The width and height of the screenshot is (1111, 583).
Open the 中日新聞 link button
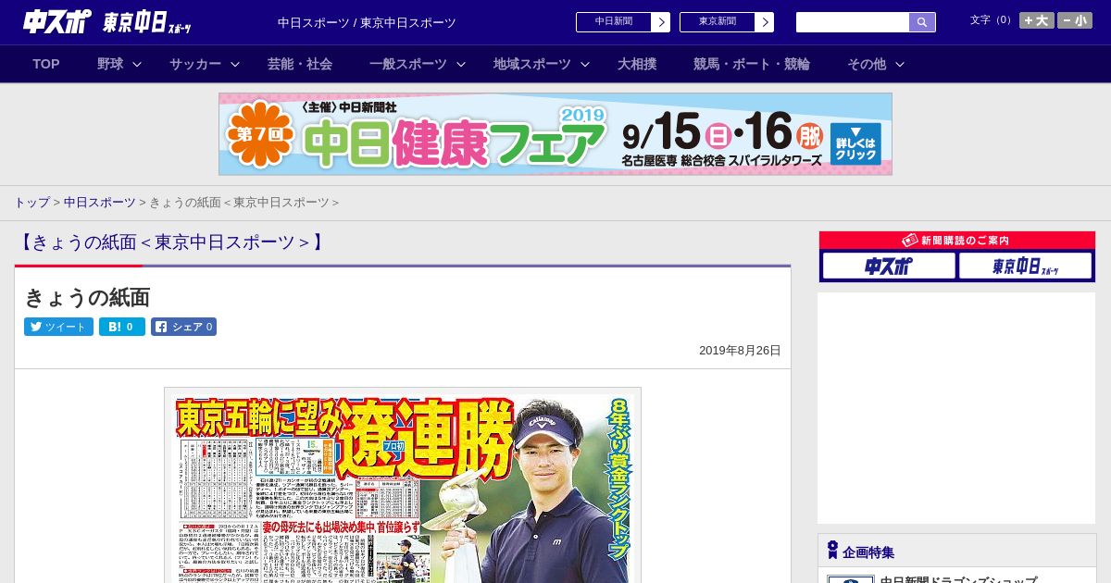(x=613, y=22)
